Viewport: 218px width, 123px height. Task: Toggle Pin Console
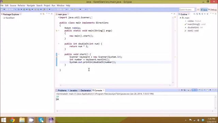199,90
